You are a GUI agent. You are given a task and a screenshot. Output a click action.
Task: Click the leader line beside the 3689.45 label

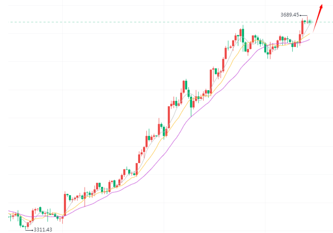point(303,16)
